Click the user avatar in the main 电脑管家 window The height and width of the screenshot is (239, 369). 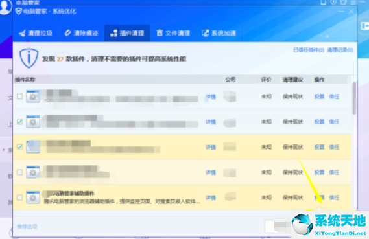click(x=5, y=6)
